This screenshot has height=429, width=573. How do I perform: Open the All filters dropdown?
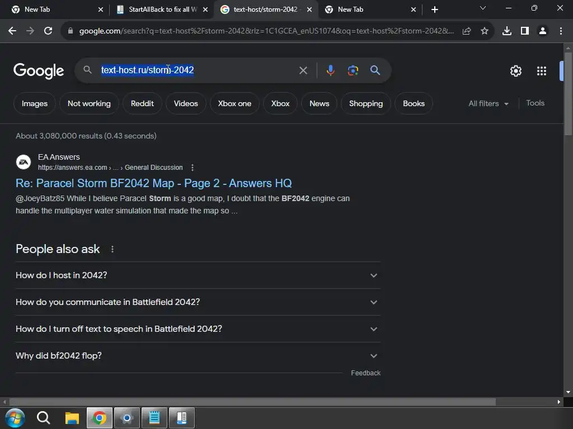489,103
